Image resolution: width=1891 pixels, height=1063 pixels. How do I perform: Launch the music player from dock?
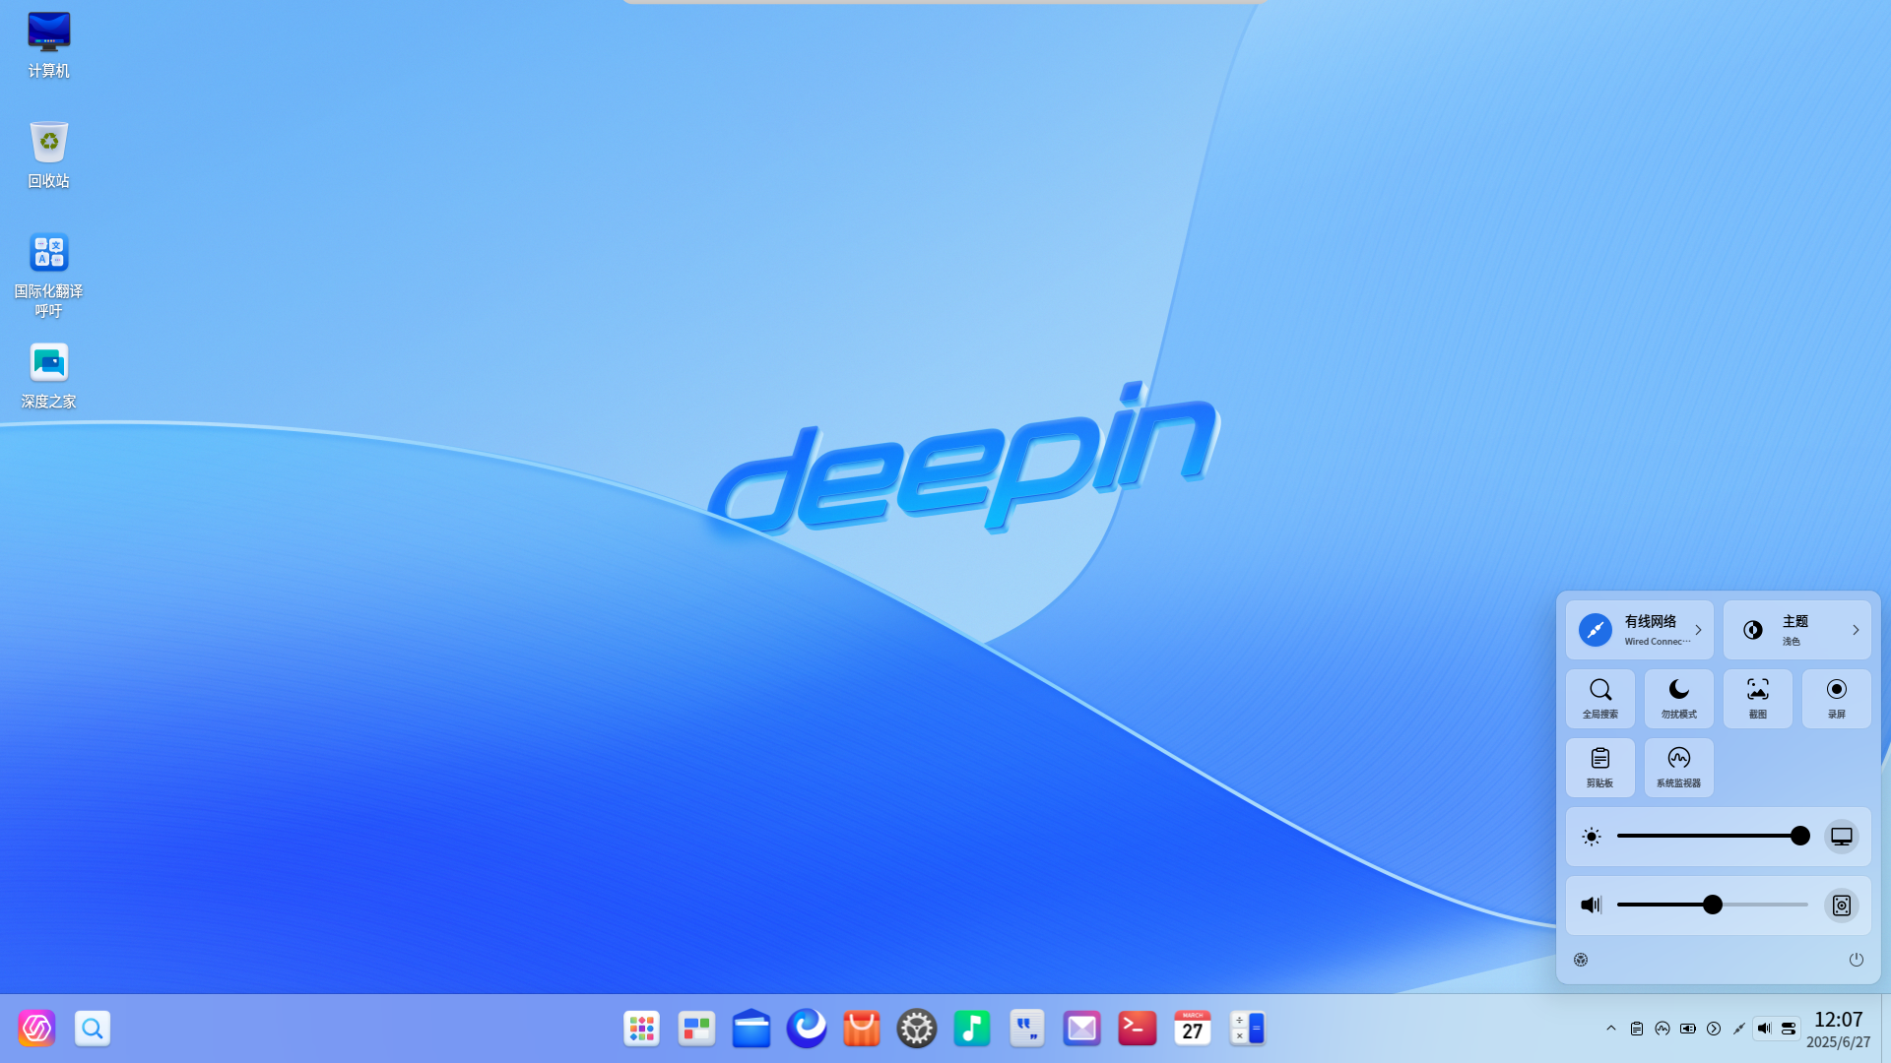[x=972, y=1029]
